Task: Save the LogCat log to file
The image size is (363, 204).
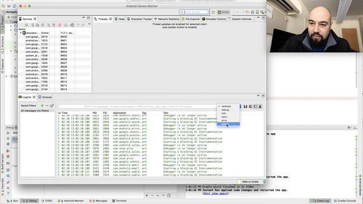Action: coord(246,107)
